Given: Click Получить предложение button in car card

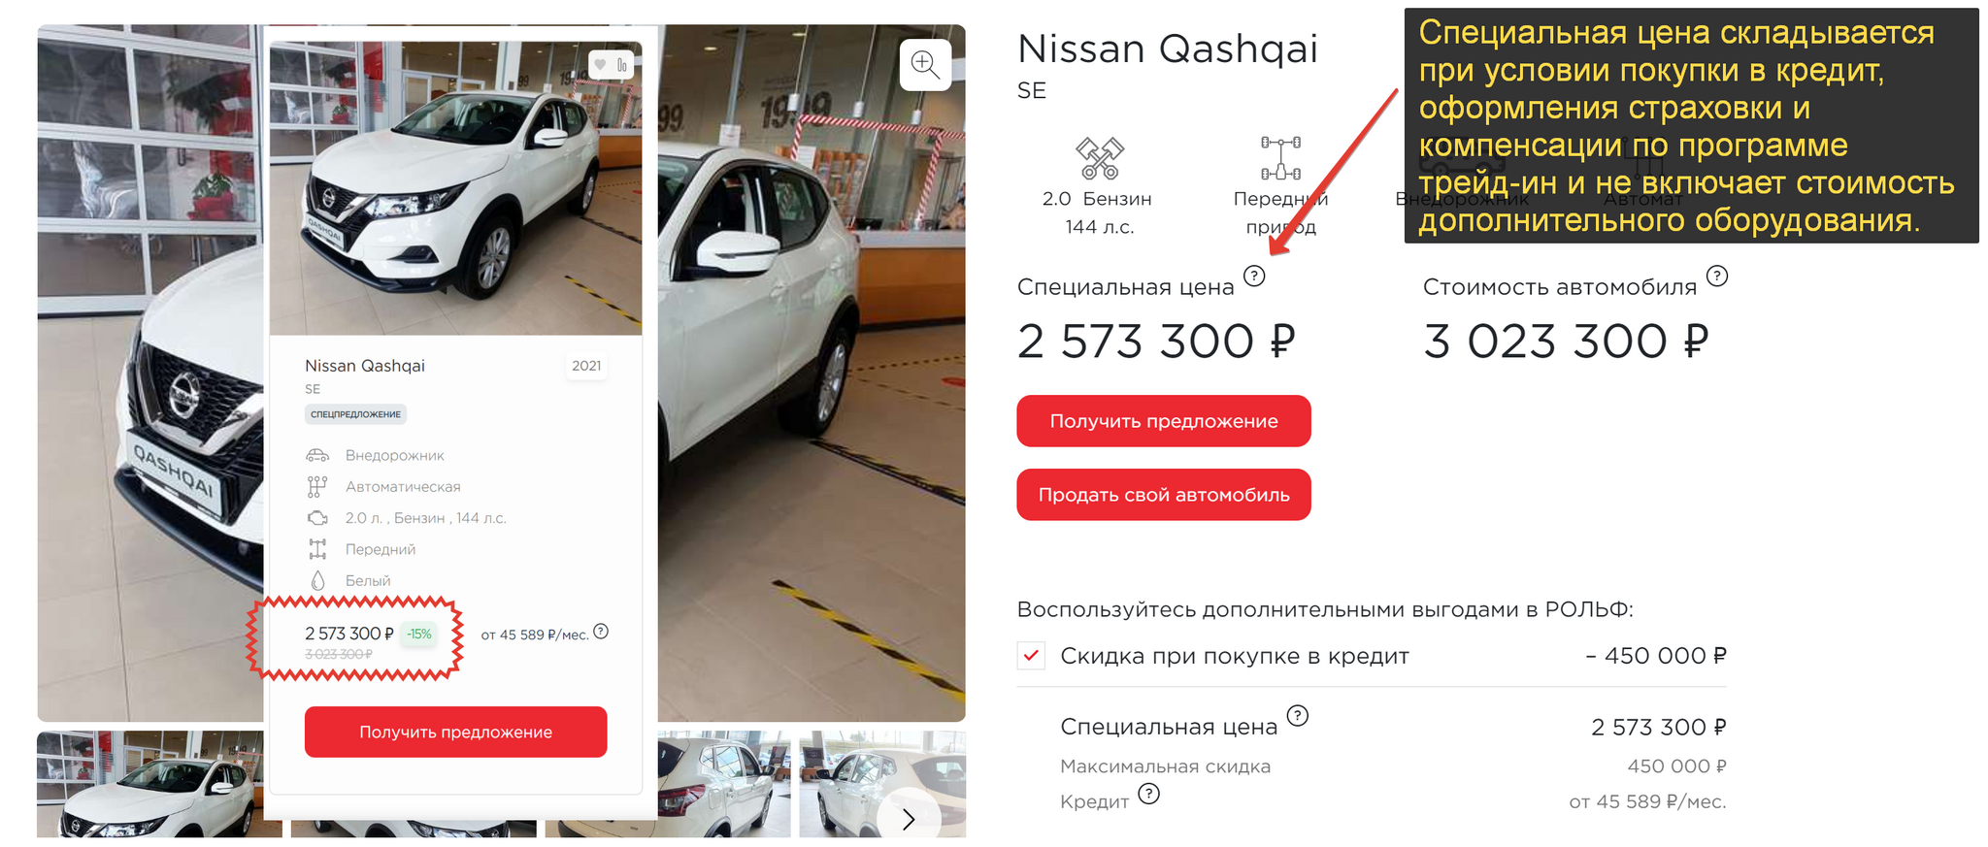Looking at the screenshot, I should 455,732.
